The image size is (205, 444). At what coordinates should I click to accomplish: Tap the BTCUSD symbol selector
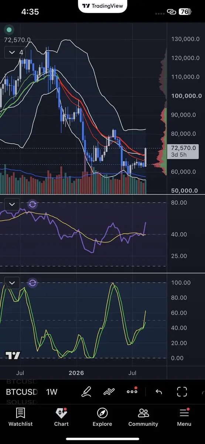point(21,392)
